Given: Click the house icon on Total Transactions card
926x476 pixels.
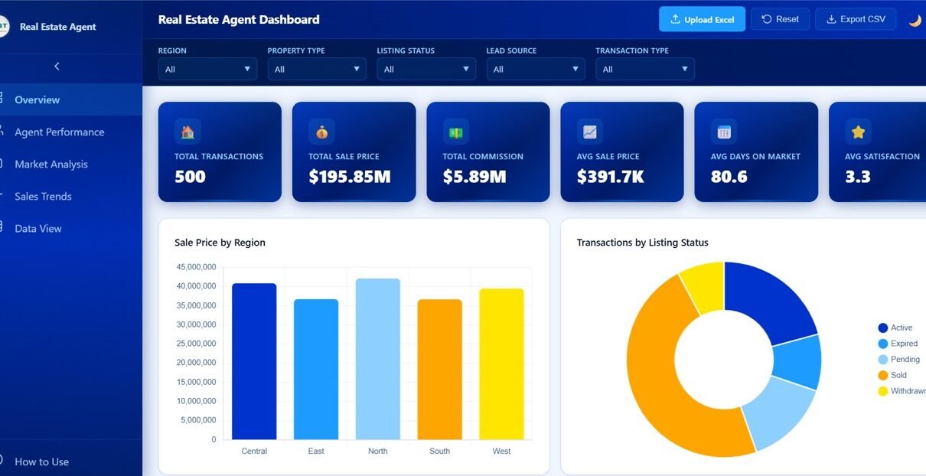Looking at the screenshot, I should pos(187,132).
